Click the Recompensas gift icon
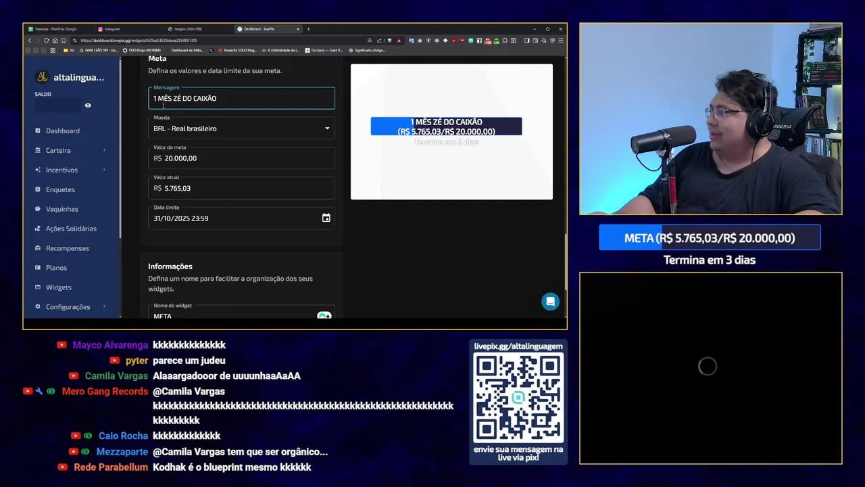This screenshot has height=487, width=865. (x=38, y=248)
